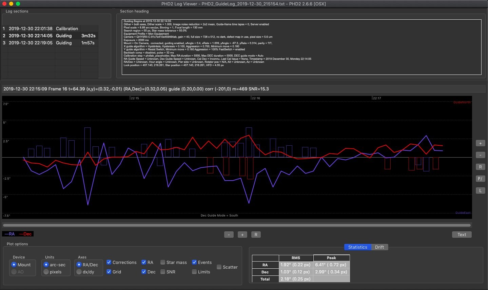
Task: Click the vertical zoom out - button beside graph
Action: (480, 155)
